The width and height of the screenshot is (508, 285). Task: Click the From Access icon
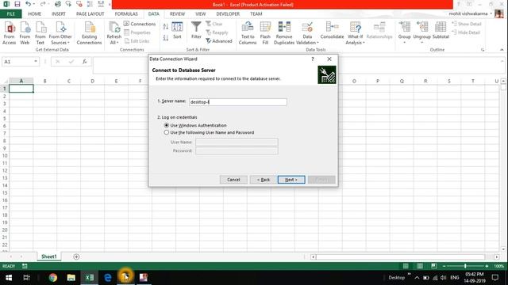coord(9,33)
